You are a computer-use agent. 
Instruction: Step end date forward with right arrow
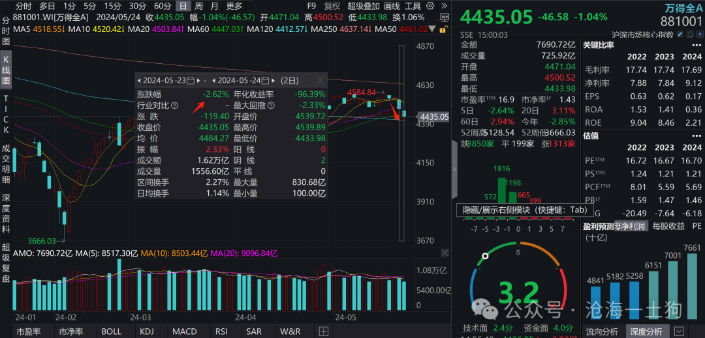274,80
